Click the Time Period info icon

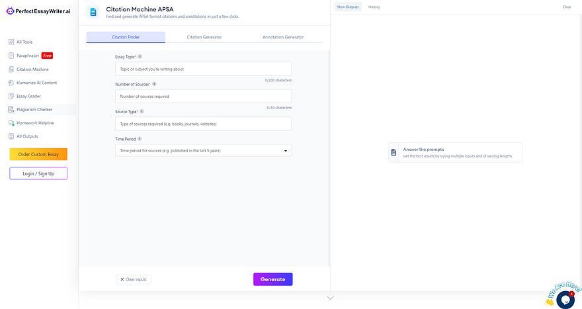coord(140,139)
